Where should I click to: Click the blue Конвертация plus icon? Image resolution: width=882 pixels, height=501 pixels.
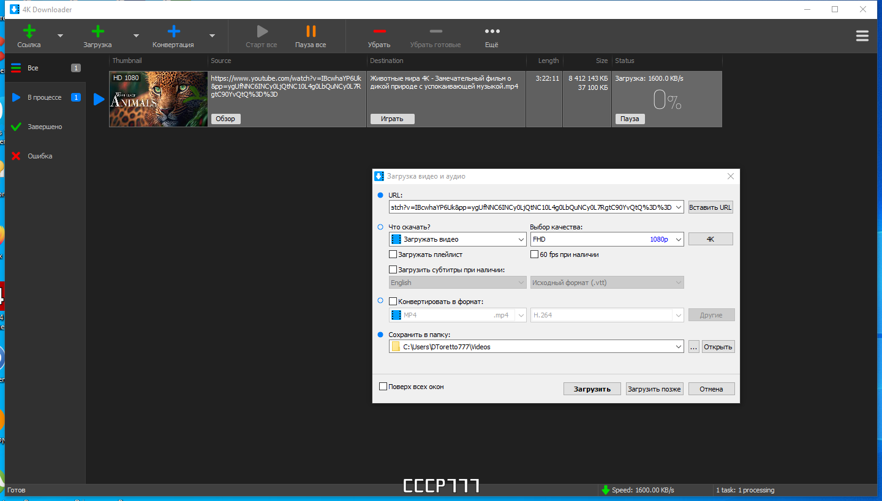point(173,31)
